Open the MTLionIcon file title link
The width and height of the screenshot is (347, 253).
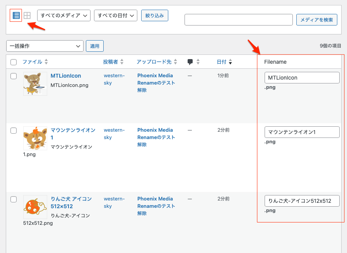tap(66, 76)
